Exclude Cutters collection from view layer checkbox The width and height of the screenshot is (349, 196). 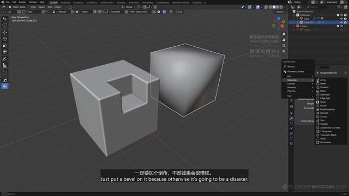[x=338, y=26]
